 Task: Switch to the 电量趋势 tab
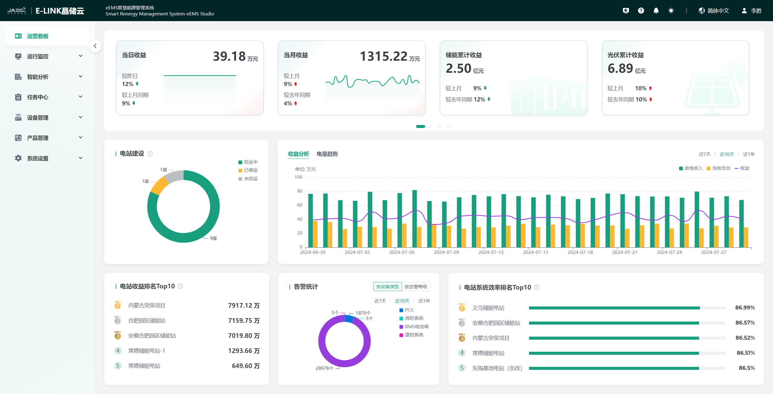coord(327,154)
